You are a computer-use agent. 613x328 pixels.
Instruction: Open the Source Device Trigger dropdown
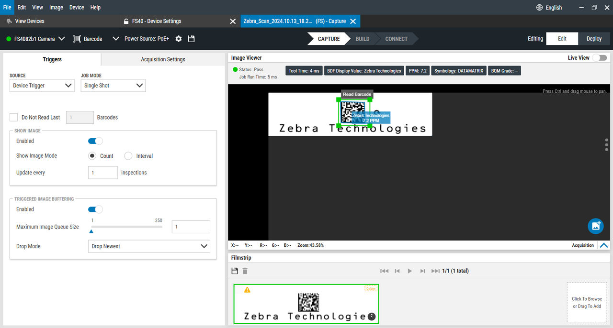pyautogui.click(x=42, y=86)
